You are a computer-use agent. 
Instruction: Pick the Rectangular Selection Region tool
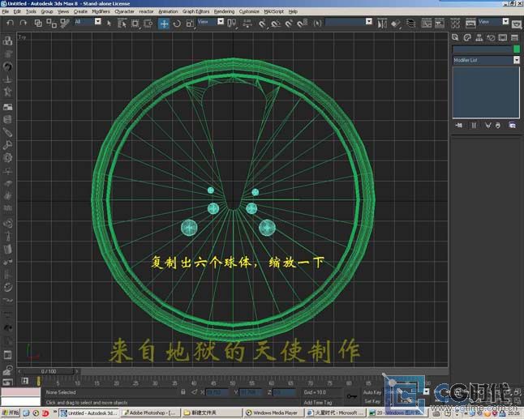click(x=135, y=24)
